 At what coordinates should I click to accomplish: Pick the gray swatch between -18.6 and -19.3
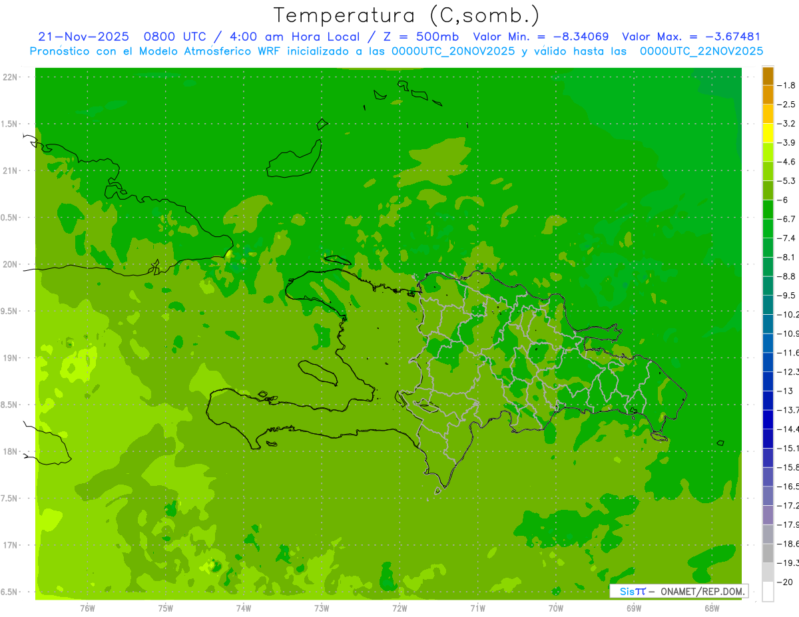pos(768,553)
